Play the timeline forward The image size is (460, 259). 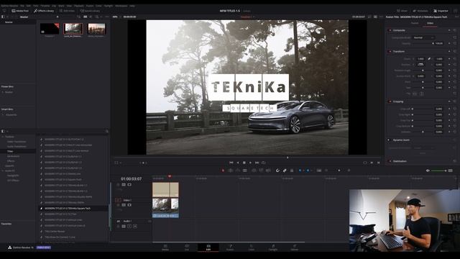250,163
